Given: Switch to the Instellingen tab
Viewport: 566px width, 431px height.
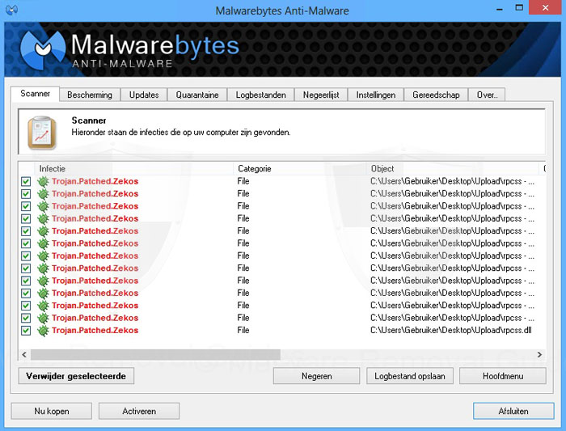Looking at the screenshot, I should point(376,95).
